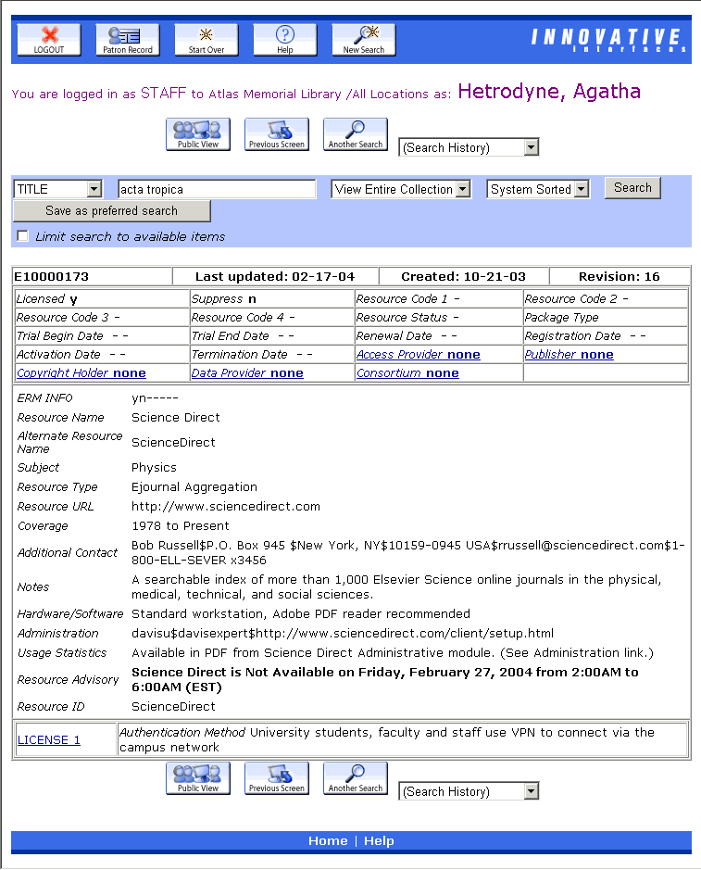Start a New Search from the top toolbar

coord(364,40)
